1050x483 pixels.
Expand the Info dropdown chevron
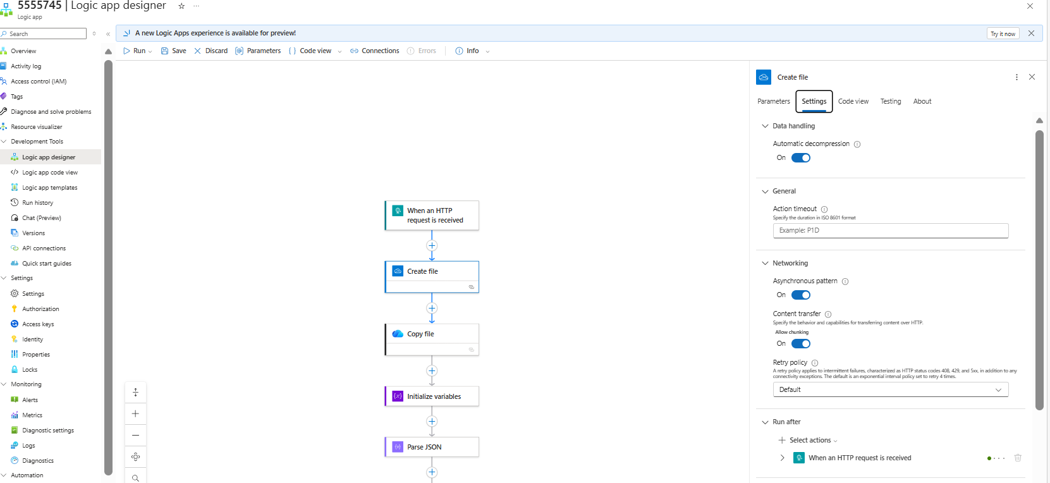(487, 52)
